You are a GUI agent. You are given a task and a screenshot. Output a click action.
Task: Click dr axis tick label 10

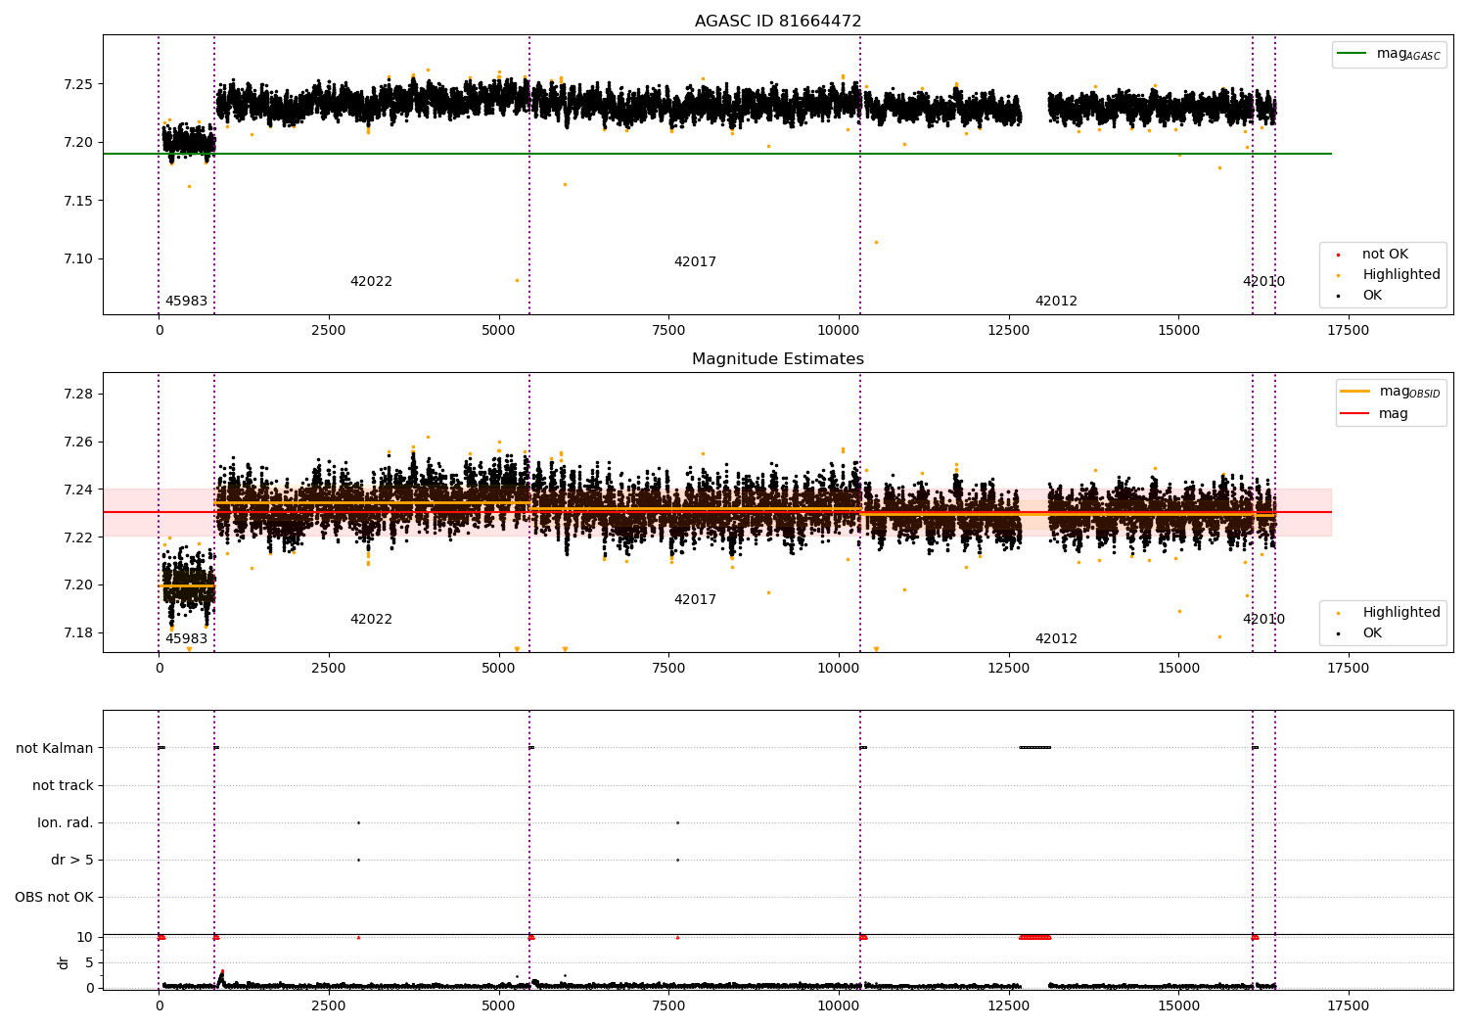85,937
